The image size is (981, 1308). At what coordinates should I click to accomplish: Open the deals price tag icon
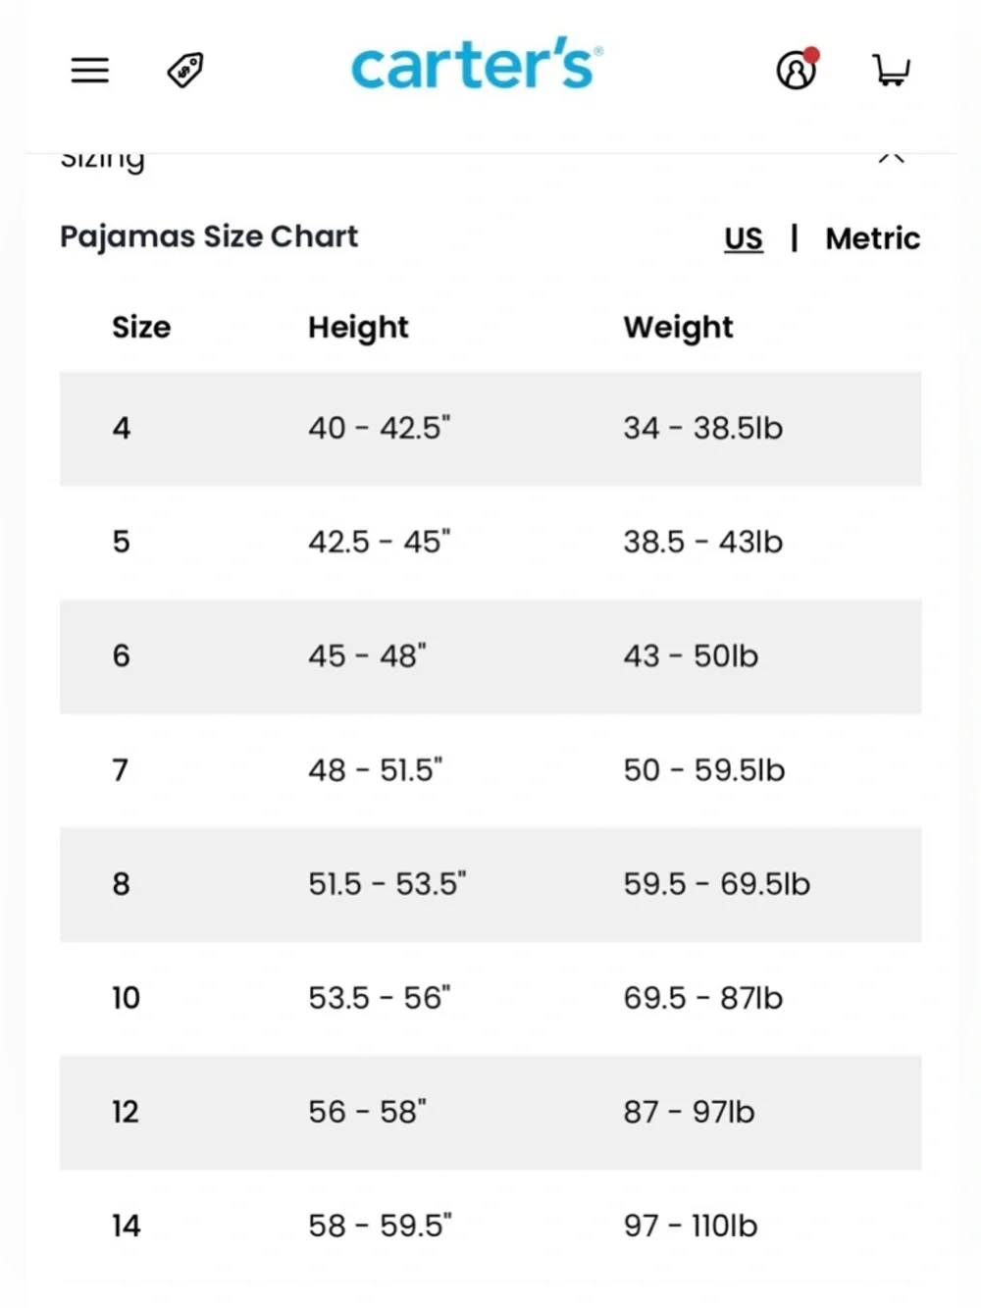click(185, 70)
